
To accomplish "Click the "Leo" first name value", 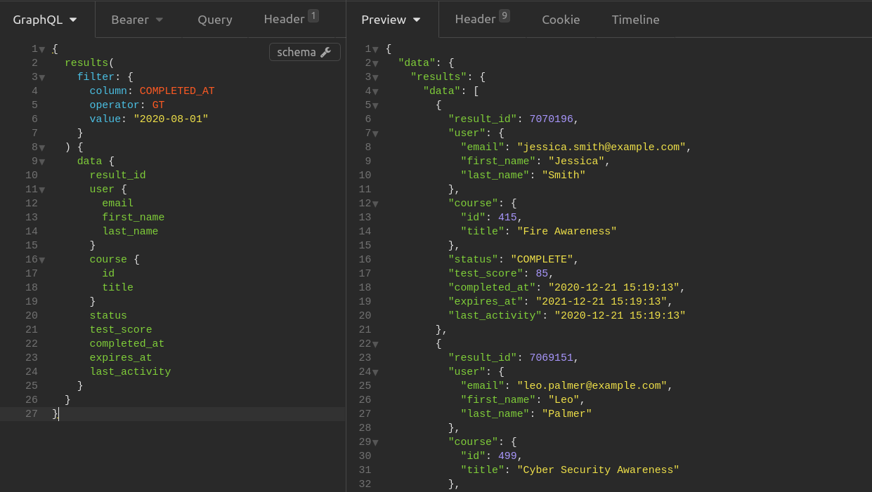I will (564, 399).
